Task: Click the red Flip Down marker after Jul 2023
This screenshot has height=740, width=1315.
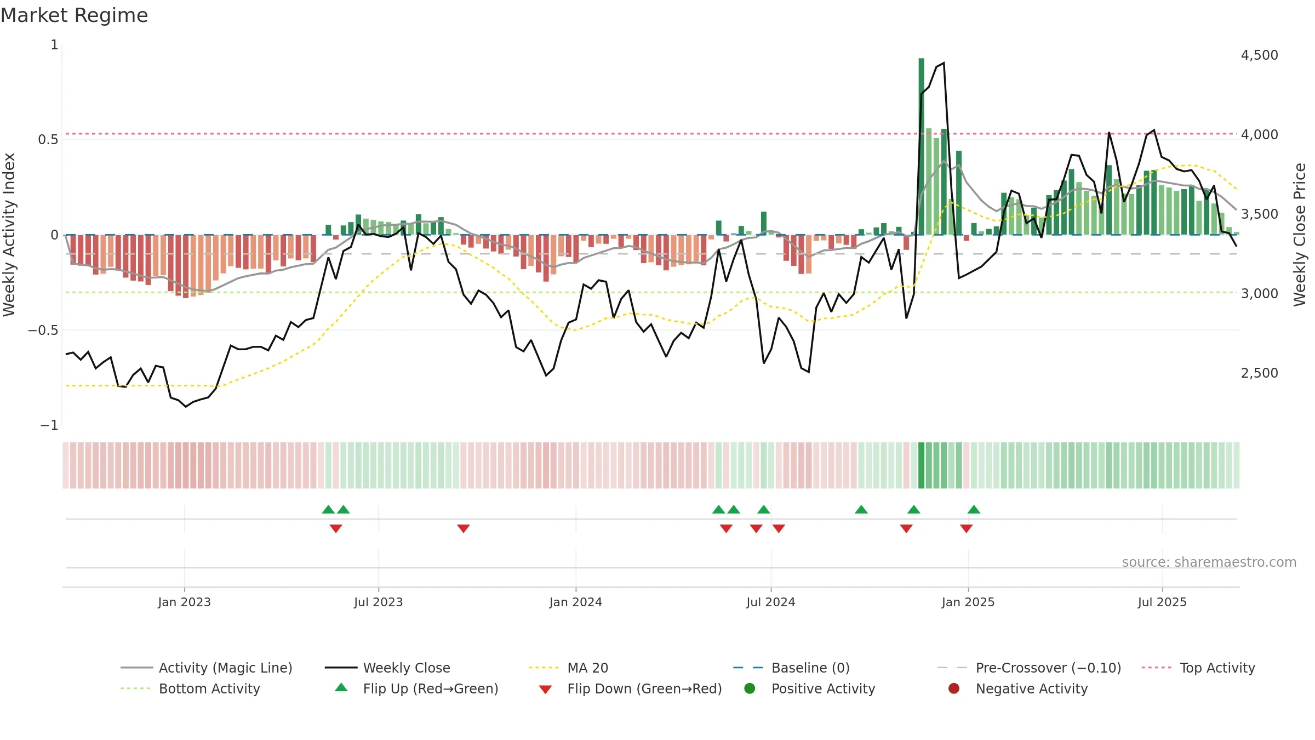Action: pyautogui.click(x=464, y=528)
